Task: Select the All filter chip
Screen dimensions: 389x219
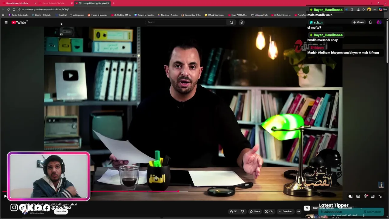Action: (307, 208)
